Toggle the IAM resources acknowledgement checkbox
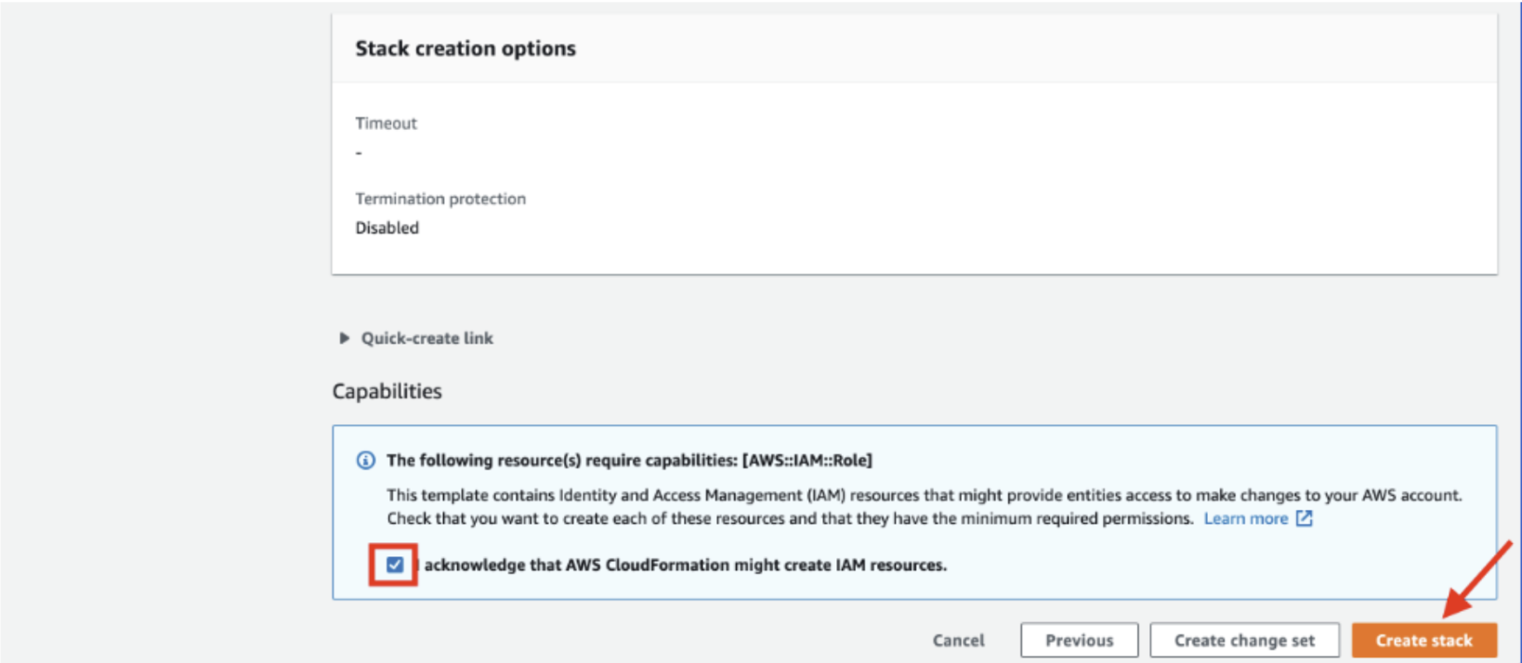1522x663 pixels. (395, 565)
